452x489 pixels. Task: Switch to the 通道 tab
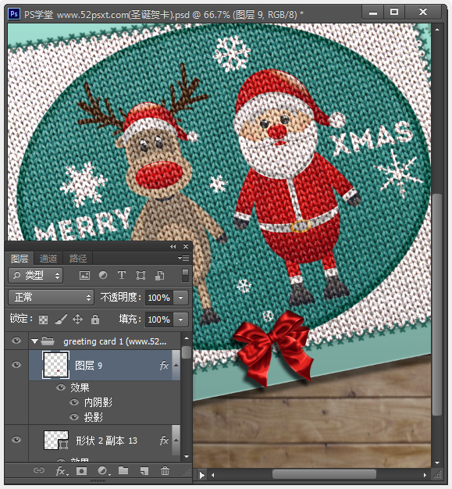pos(48,259)
